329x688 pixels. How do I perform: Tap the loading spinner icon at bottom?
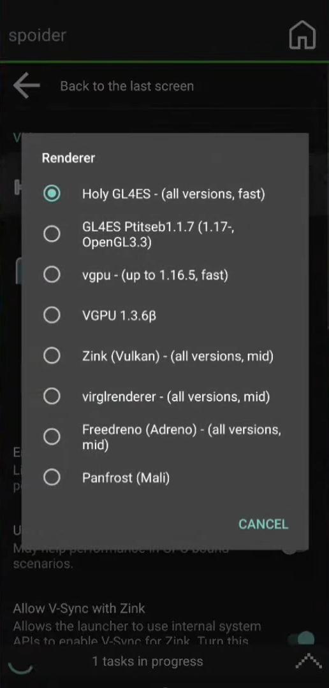[x=20, y=666]
